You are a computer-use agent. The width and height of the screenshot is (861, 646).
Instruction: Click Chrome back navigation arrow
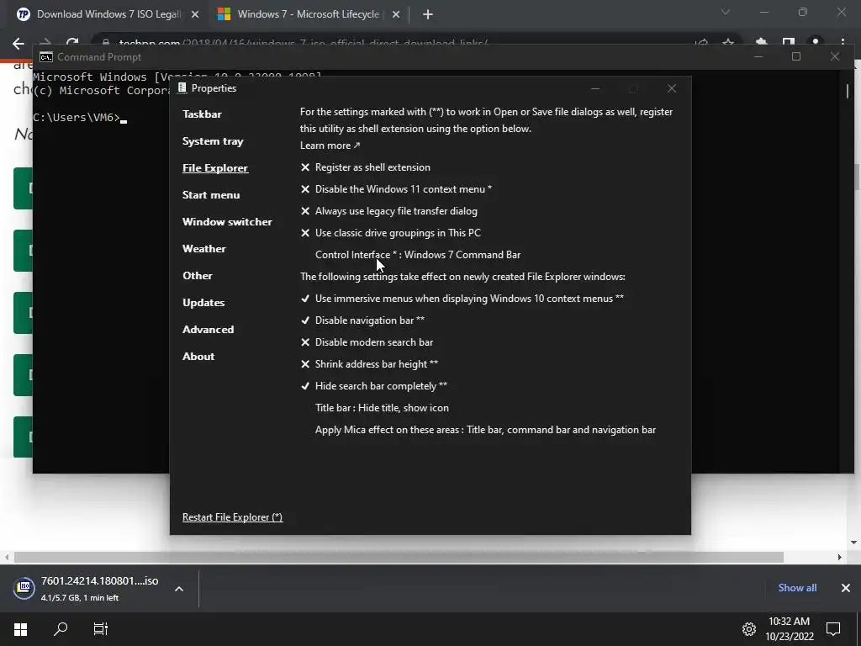point(18,44)
